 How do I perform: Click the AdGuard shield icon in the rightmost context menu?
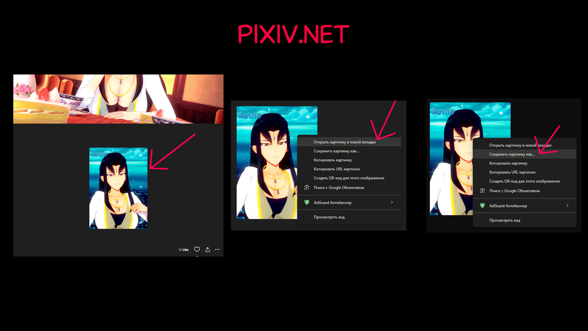[482, 206]
